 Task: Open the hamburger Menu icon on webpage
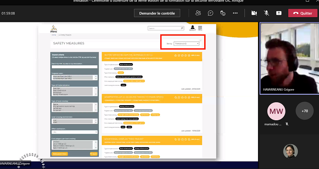coord(200,28)
